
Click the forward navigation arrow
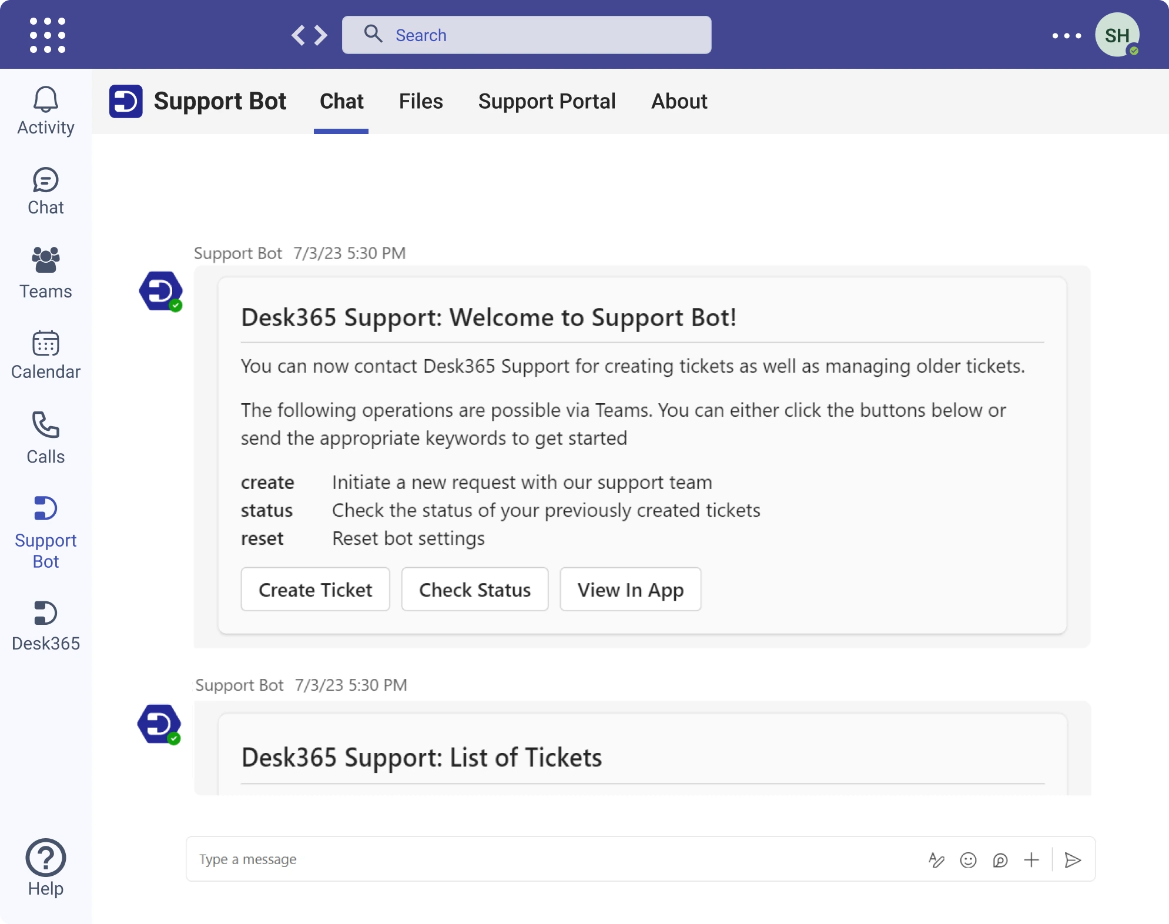(x=321, y=35)
